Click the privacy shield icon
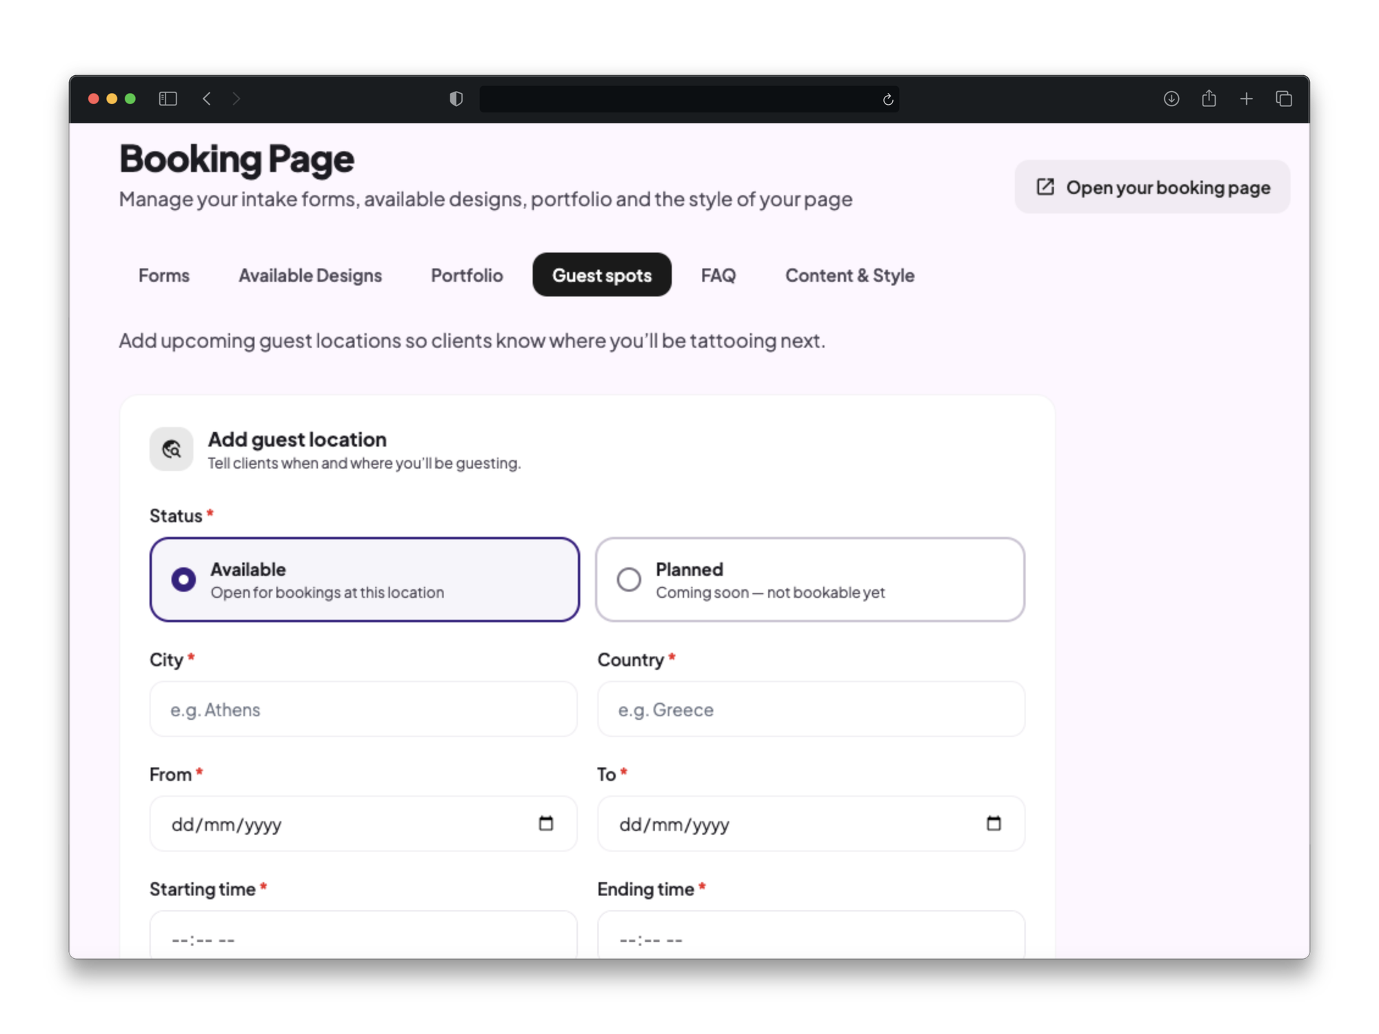The width and height of the screenshot is (1379, 1034). coord(456,99)
